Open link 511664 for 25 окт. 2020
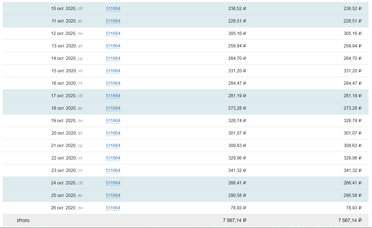This screenshot has width=372, height=228. click(x=113, y=196)
